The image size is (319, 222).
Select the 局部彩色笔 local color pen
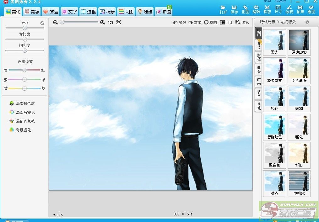click(x=22, y=103)
